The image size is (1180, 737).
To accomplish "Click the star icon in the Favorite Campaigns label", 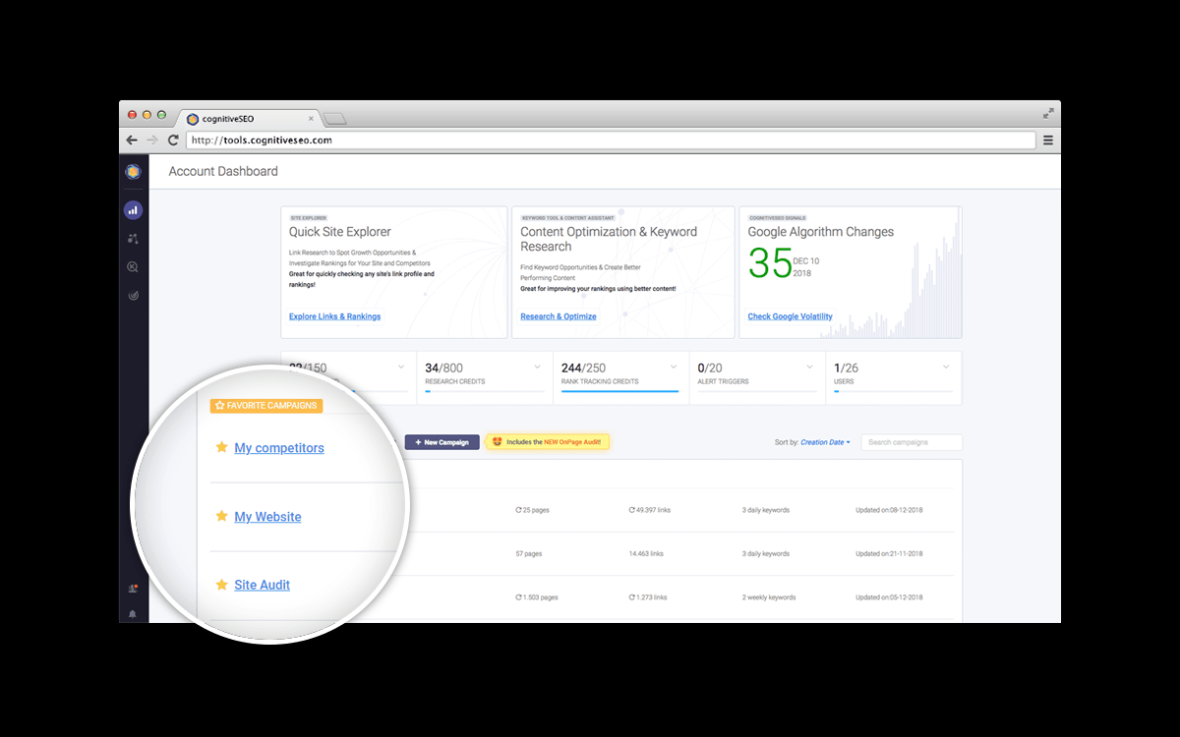I will click(219, 405).
